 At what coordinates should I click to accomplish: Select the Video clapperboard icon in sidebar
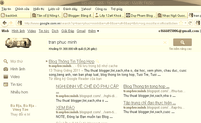point(6,77)
